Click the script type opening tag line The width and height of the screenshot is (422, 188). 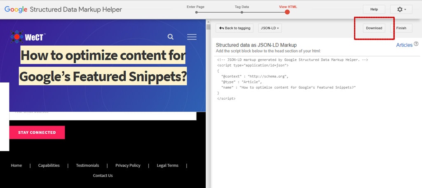pyautogui.click(x=253, y=65)
